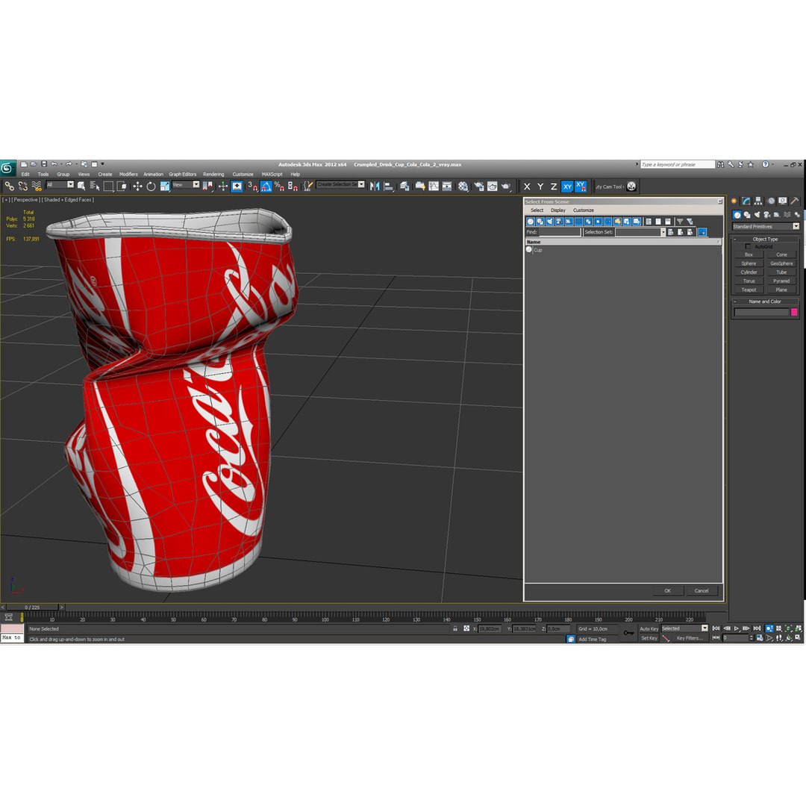Pick the Select Object tool
This screenshot has height=806, width=806.
tap(81, 186)
